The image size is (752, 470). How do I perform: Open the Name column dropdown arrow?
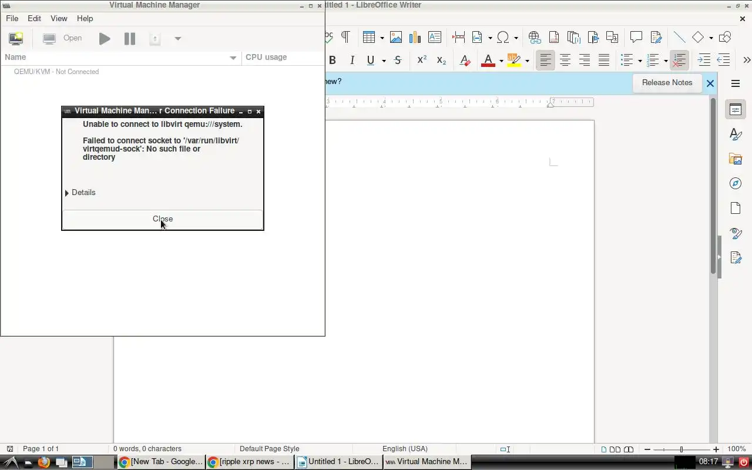click(x=233, y=58)
